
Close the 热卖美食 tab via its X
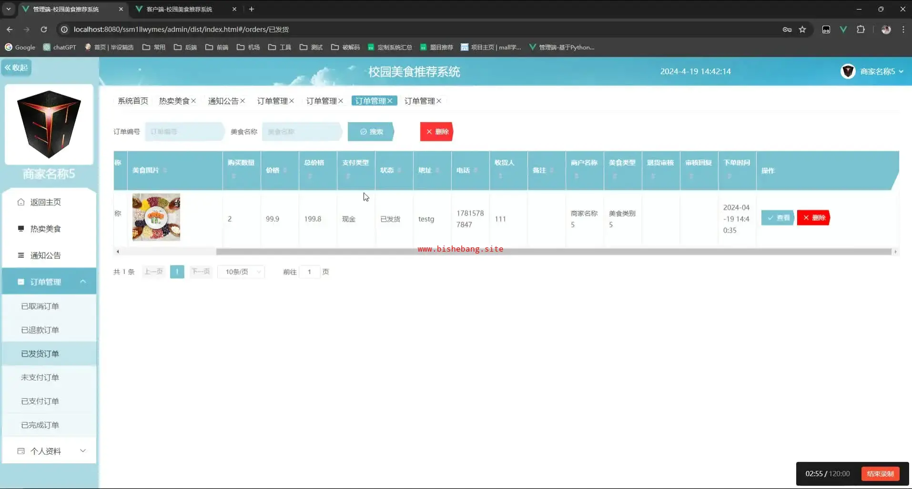pyautogui.click(x=193, y=101)
